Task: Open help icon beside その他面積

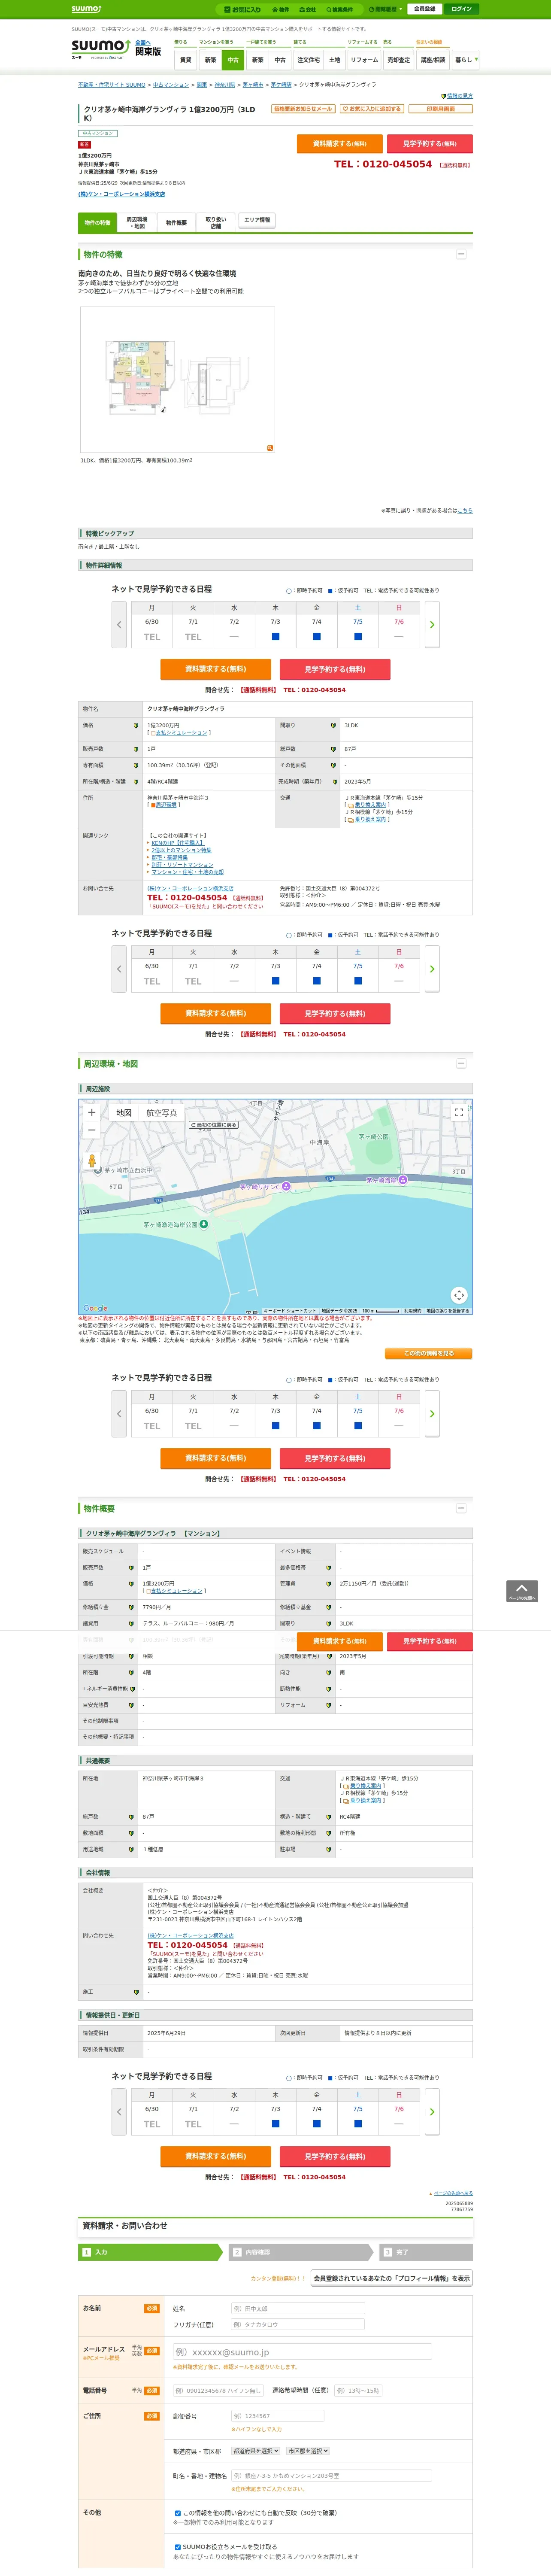Action: (333, 765)
